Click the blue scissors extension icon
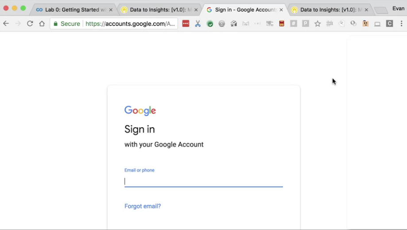 [198, 24]
